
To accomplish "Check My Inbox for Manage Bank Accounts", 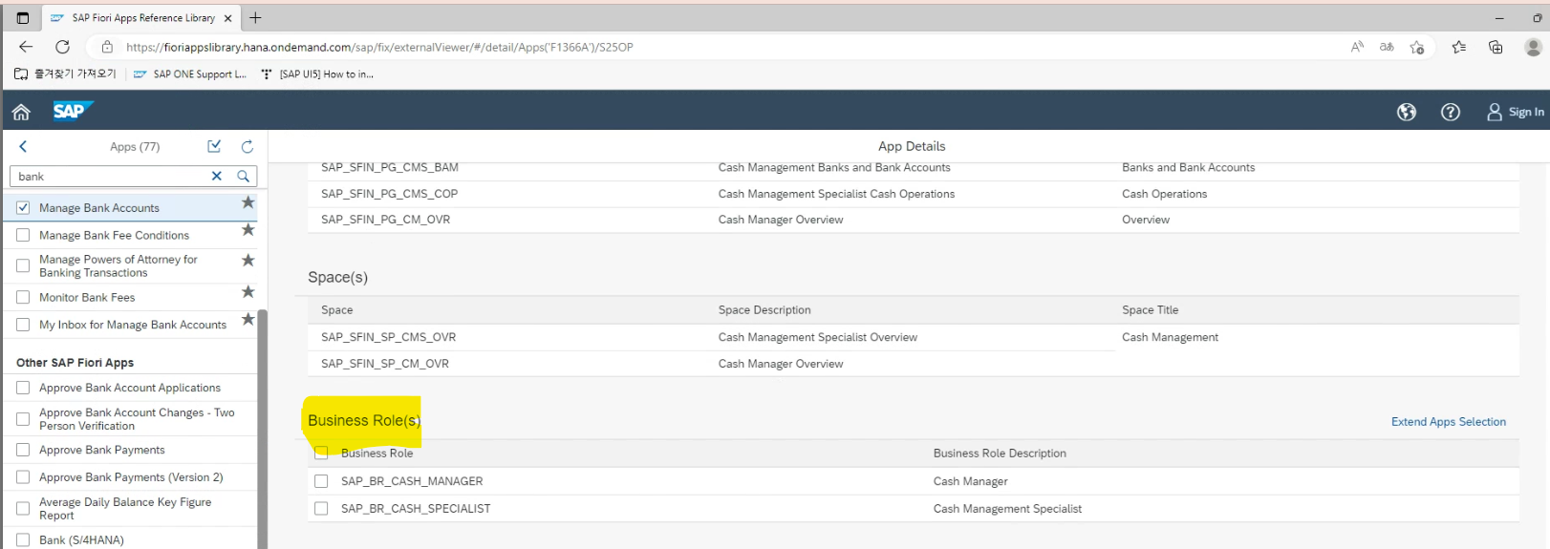I will point(23,325).
